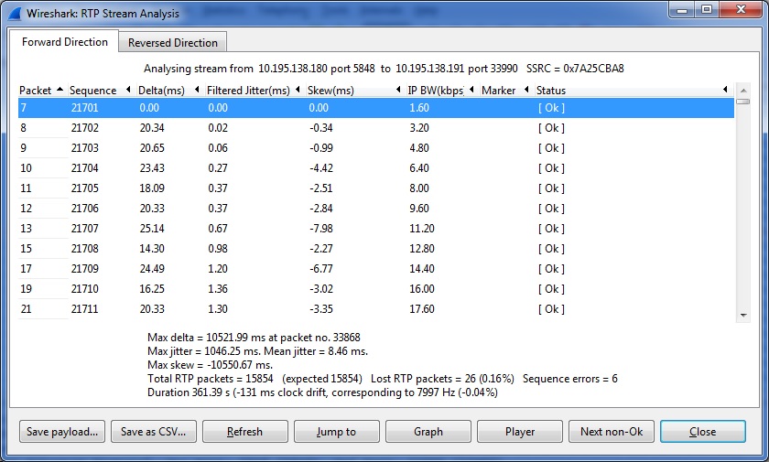
Task: Sort by the Sequence column header
Action: coord(93,91)
